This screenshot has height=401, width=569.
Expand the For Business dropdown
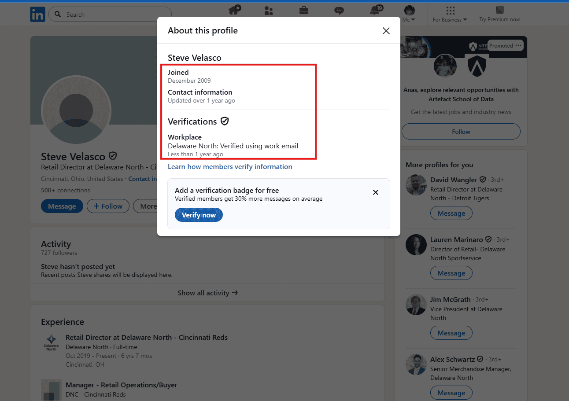[x=450, y=14]
